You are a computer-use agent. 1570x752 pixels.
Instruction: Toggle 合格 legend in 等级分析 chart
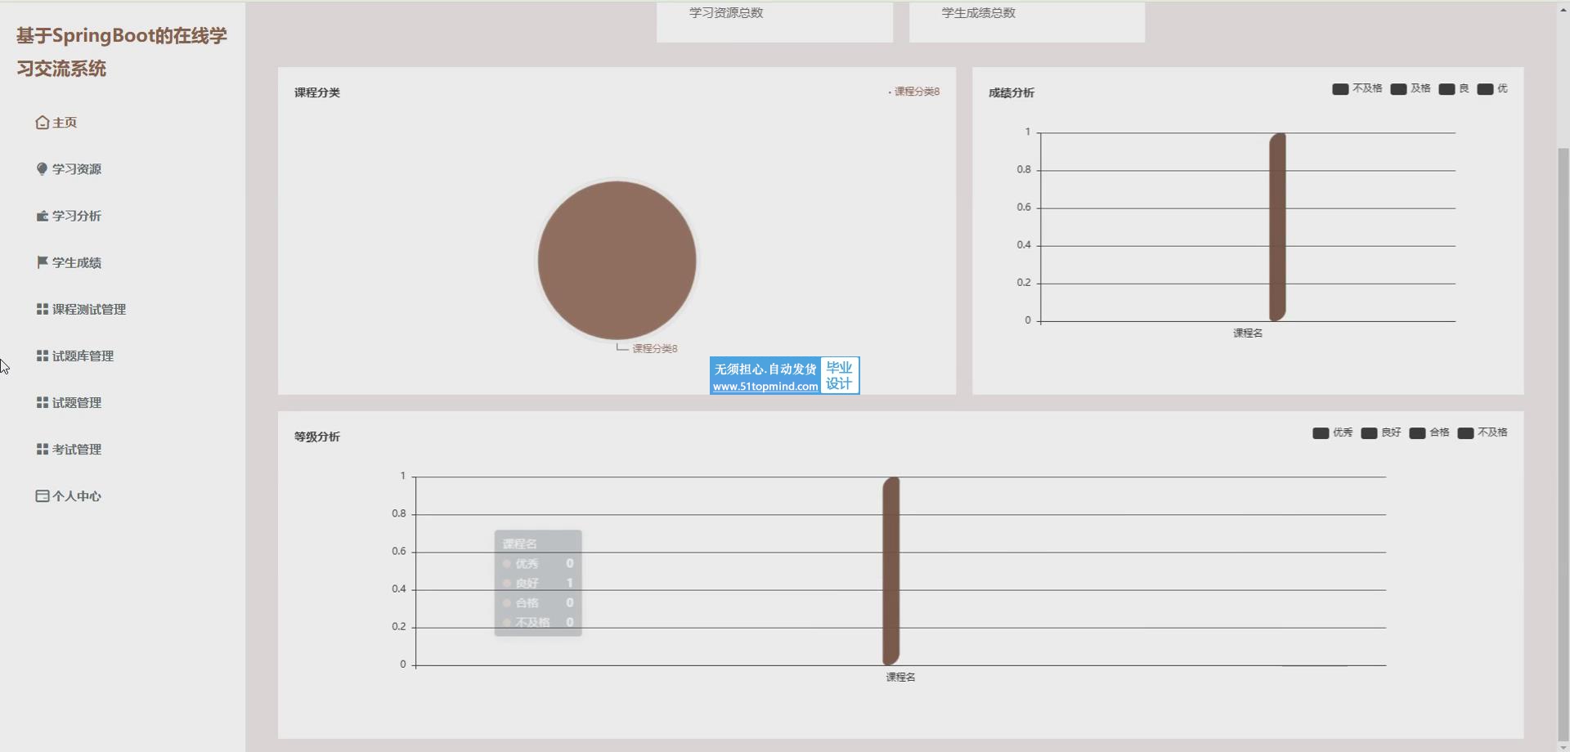pyautogui.click(x=1429, y=432)
